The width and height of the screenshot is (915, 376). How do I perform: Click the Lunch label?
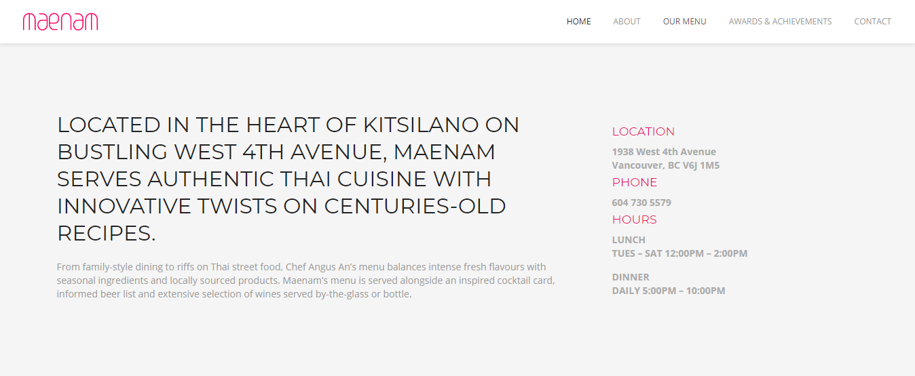629,240
